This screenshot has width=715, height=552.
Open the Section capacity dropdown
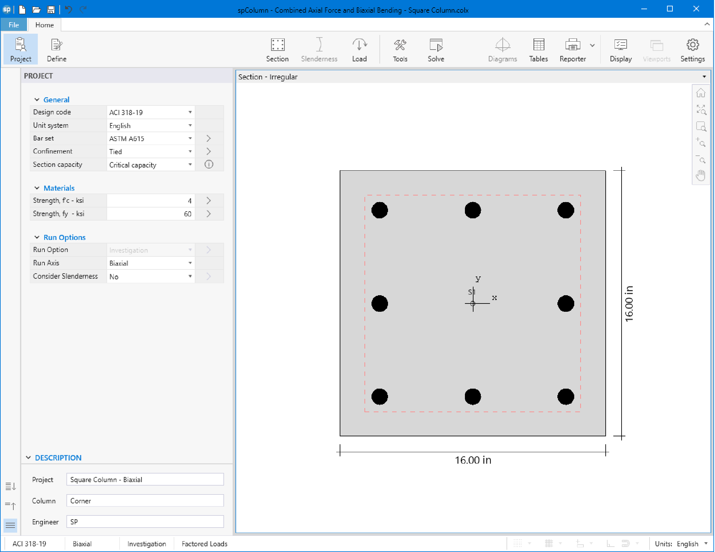(x=190, y=165)
